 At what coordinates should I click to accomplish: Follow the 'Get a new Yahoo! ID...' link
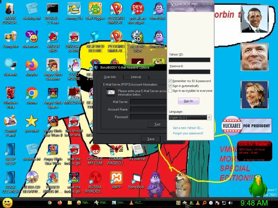pyautogui.click(x=188, y=128)
